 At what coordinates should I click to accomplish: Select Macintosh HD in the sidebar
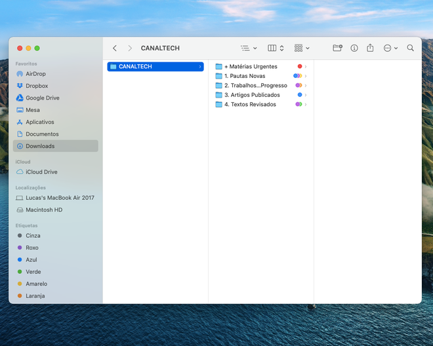pos(56,210)
